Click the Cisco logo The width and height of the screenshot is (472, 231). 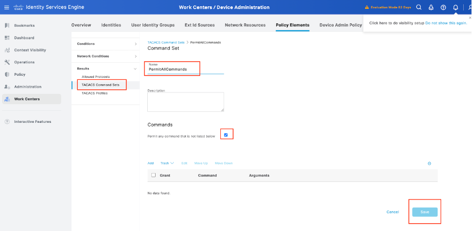18,7
